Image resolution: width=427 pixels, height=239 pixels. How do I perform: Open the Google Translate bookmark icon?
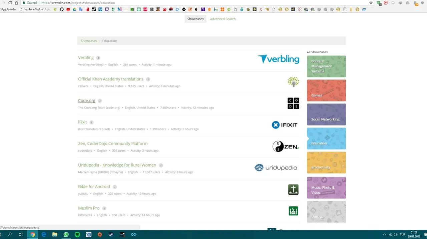(x=81, y=9)
